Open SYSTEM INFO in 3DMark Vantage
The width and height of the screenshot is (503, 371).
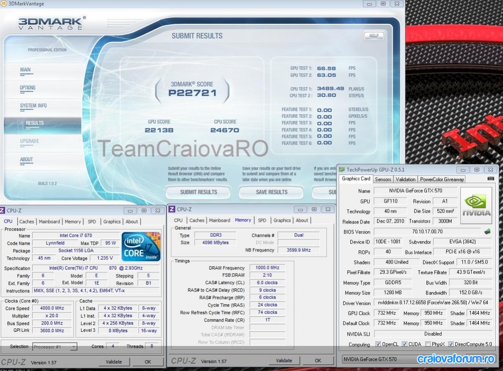coord(33,106)
